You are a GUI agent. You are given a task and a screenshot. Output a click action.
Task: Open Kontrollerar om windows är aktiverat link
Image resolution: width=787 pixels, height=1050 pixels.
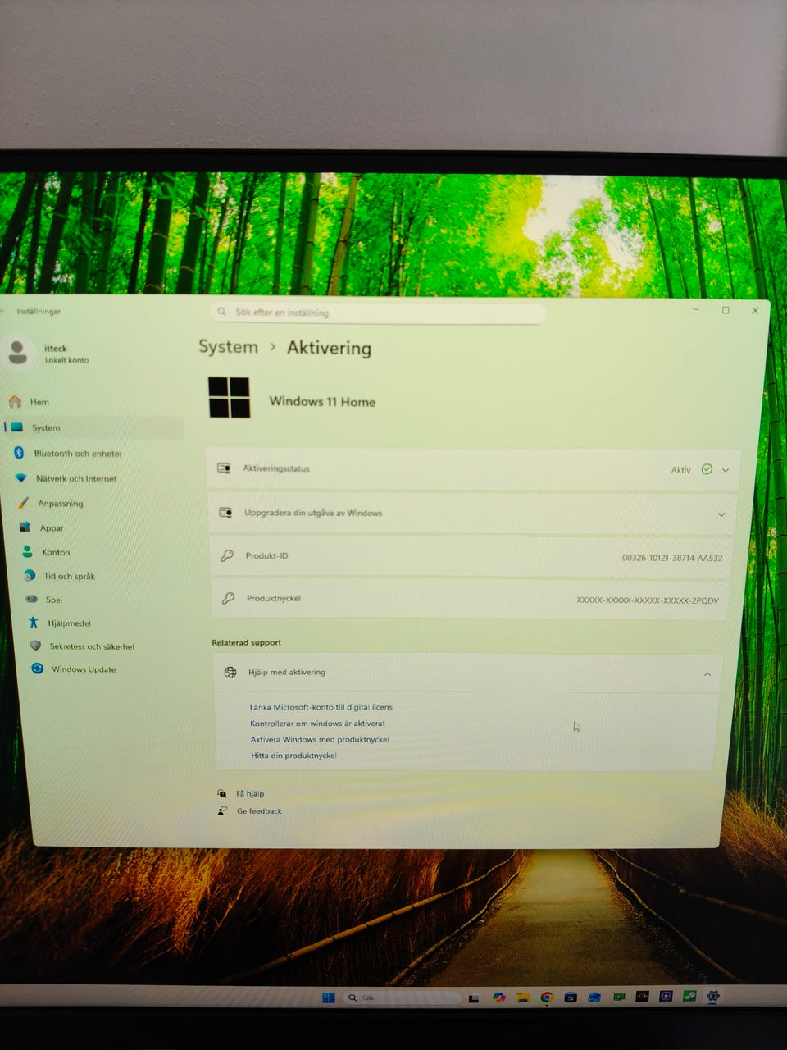(317, 724)
